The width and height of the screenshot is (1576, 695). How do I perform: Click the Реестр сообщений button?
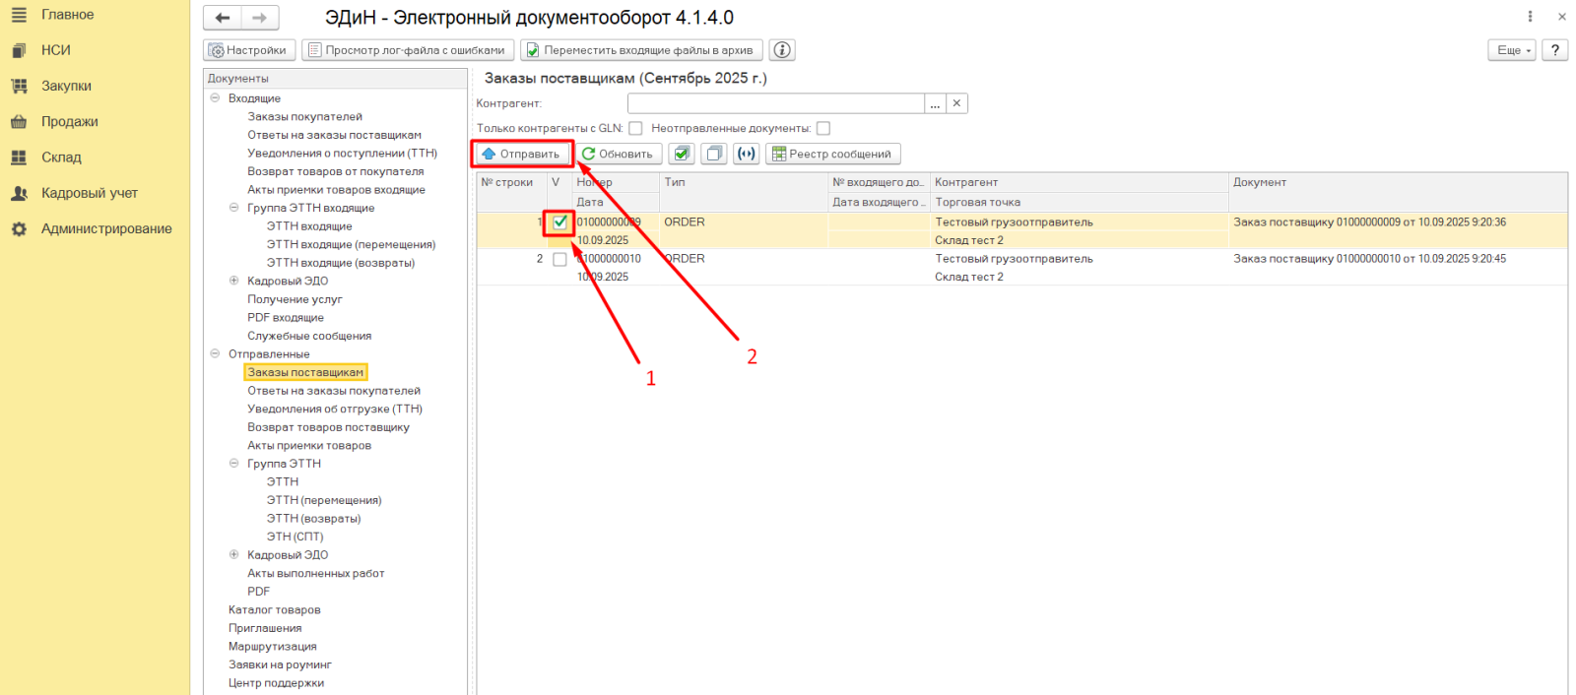pyautogui.click(x=832, y=154)
